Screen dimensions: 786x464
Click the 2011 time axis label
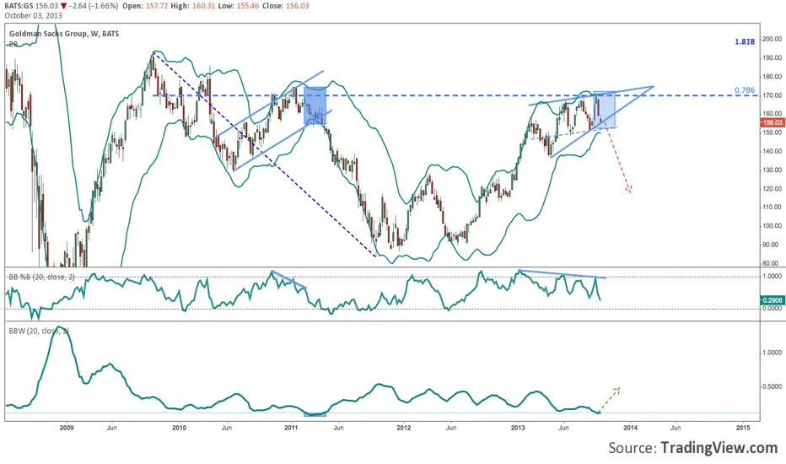pyautogui.click(x=291, y=428)
